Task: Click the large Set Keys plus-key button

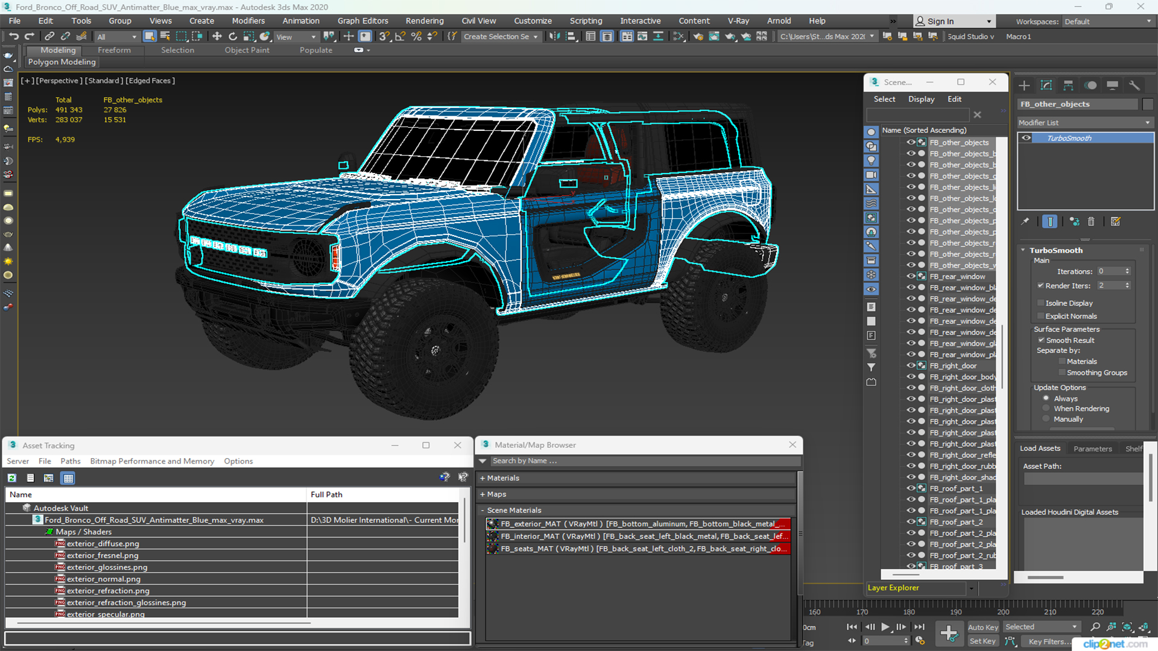Action: pos(949,634)
